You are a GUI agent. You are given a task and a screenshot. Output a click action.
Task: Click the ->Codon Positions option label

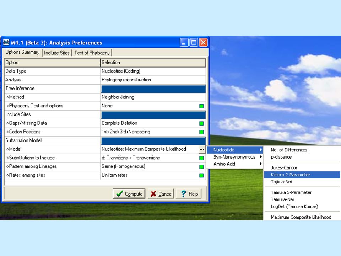(x=23, y=132)
